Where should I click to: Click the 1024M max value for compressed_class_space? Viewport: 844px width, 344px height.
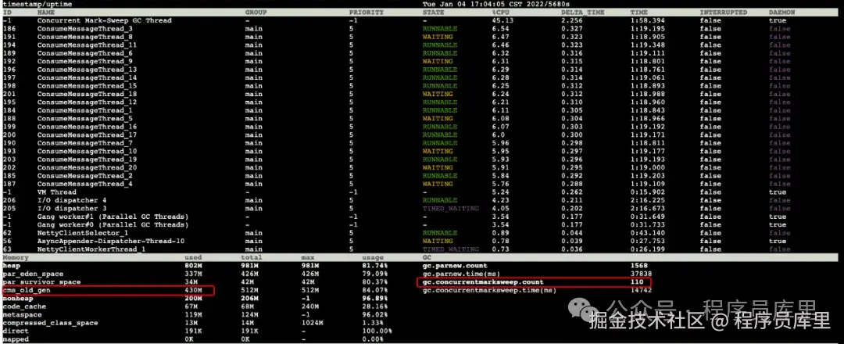click(312, 322)
